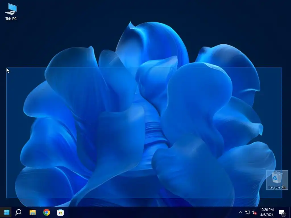Open taskbar Search
The image size is (291, 218).
[18, 212]
